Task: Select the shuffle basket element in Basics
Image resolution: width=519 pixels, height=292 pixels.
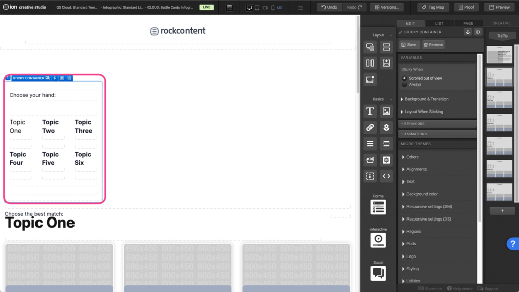Action: pyautogui.click(x=370, y=160)
